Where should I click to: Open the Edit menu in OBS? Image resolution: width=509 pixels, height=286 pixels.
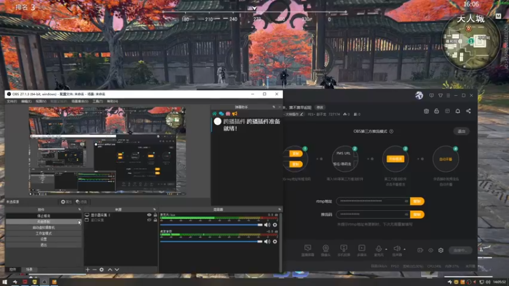point(26,102)
